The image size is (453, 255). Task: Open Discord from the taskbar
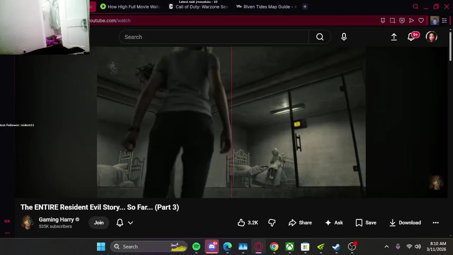coord(212,246)
